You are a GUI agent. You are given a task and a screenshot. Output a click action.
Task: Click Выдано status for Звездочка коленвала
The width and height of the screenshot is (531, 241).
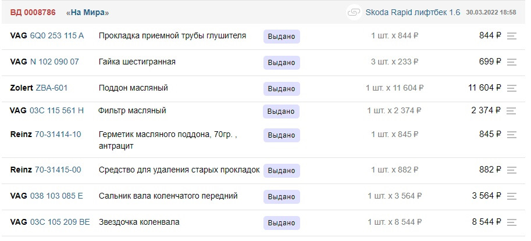[281, 223]
